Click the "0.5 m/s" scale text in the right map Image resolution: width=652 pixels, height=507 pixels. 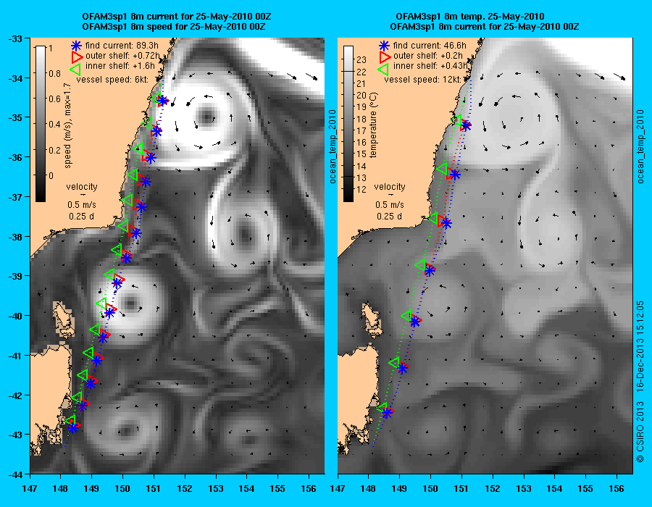(x=390, y=205)
